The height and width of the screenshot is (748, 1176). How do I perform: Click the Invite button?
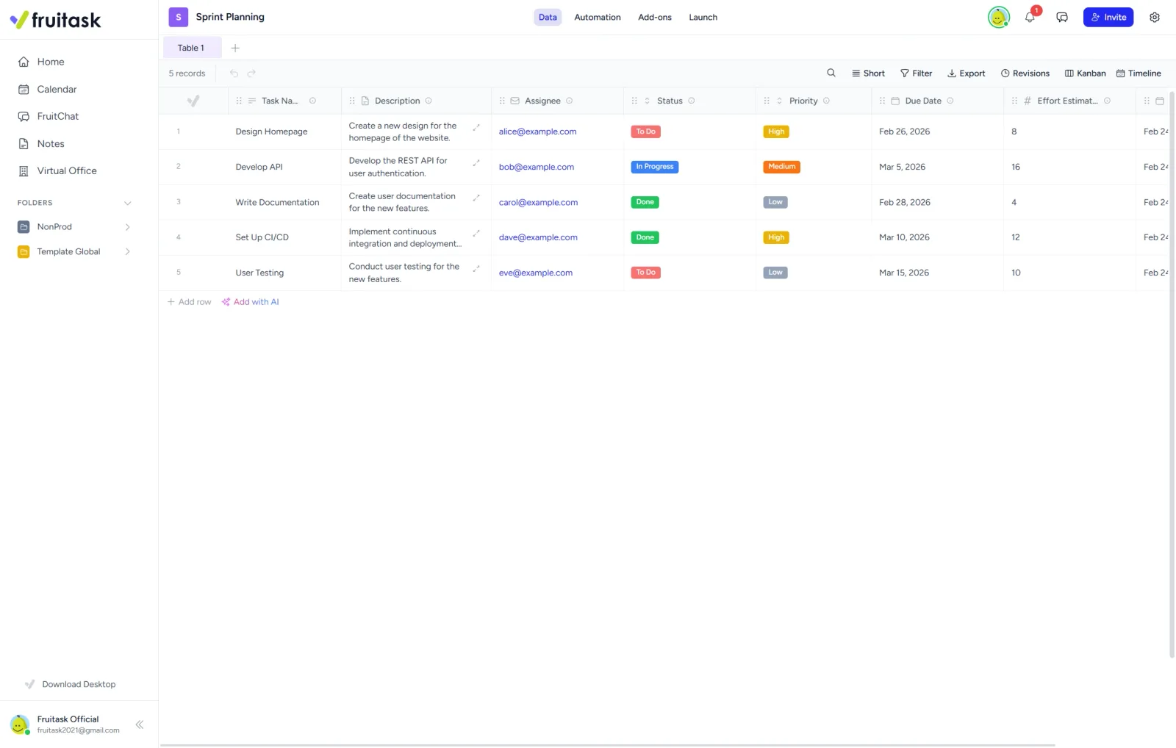pyautogui.click(x=1108, y=17)
